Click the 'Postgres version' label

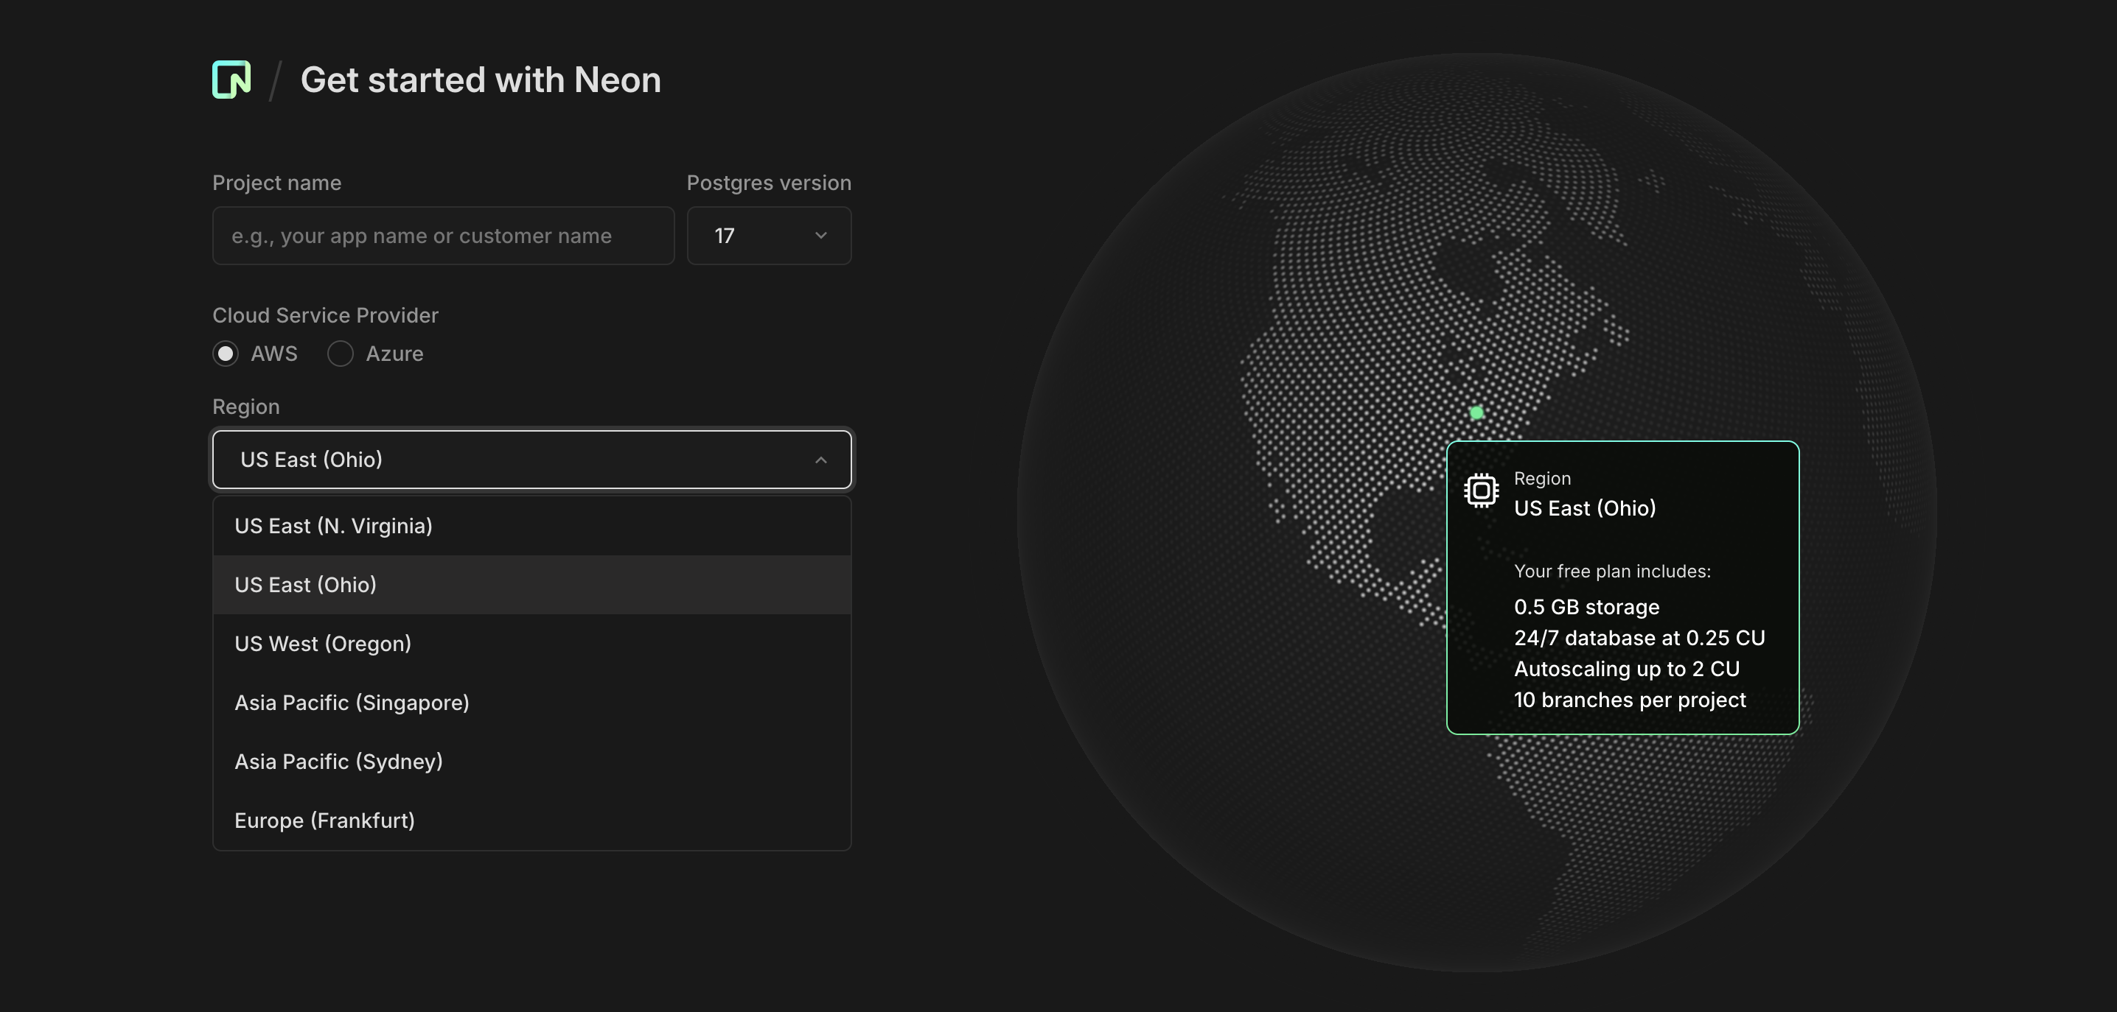coord(770,183)
